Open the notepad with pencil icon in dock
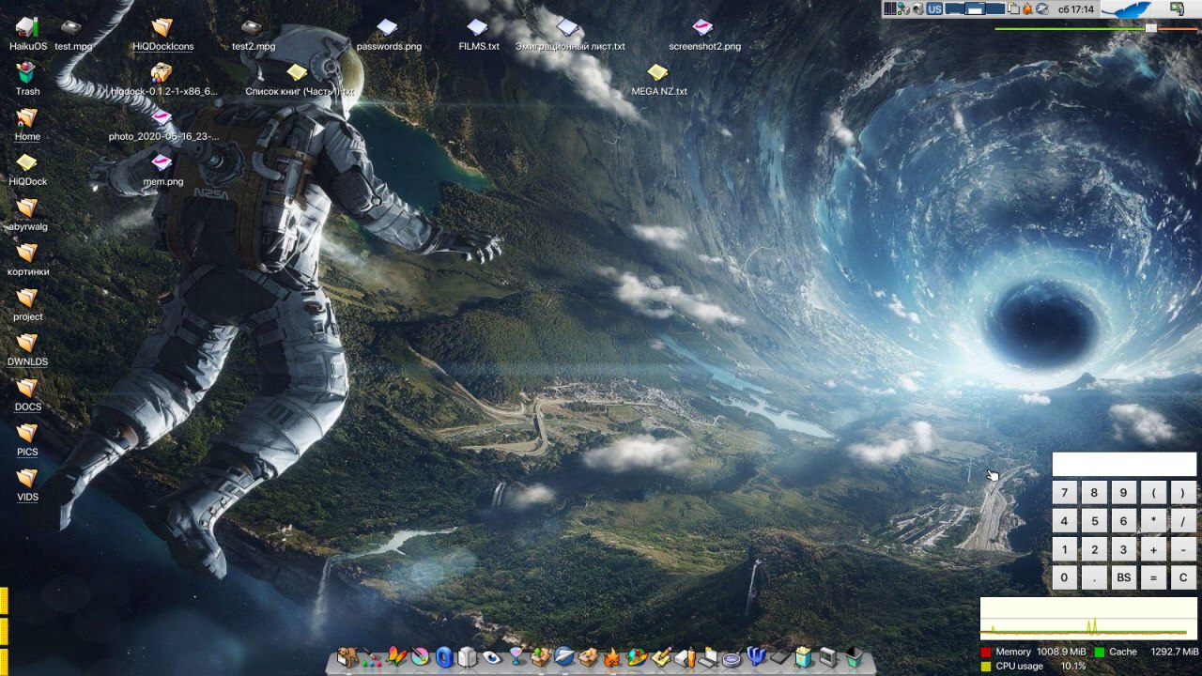The width and height of the screenshot is (1202, 676). click(661, 657)
